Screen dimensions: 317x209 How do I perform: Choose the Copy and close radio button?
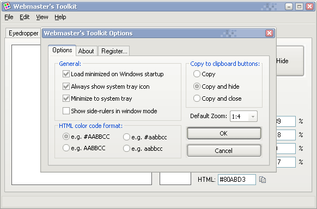point(197,99)
